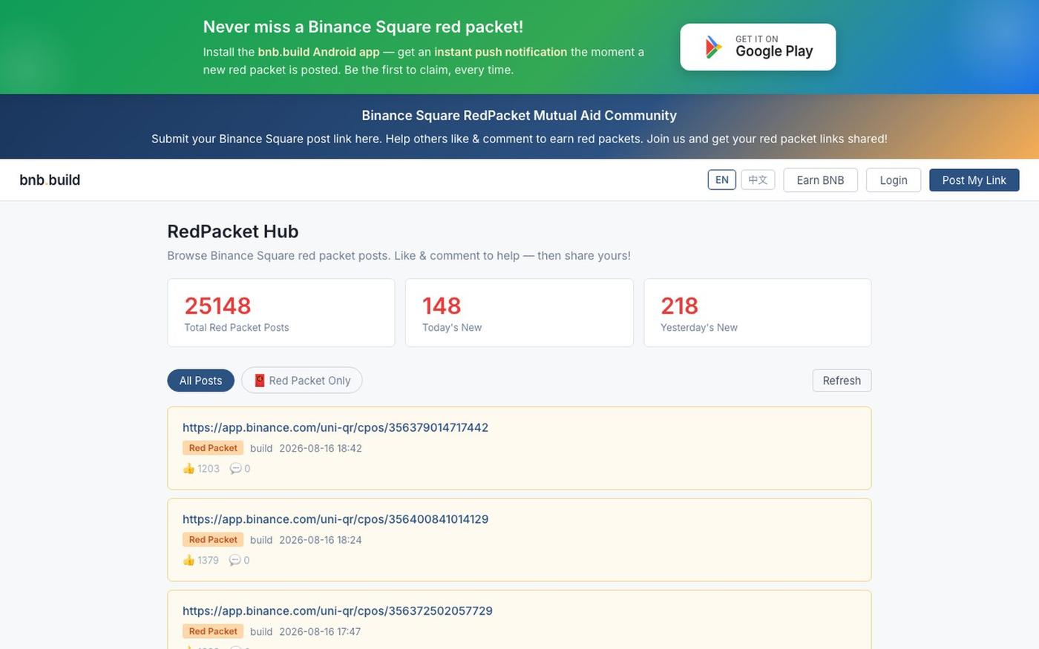
Task: Click the thumbs-up icon on post 356379014717442
Action: point(189,469)
